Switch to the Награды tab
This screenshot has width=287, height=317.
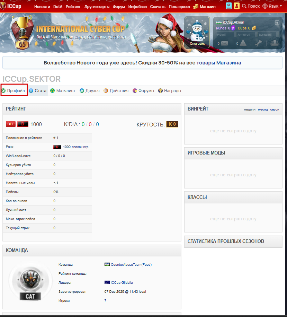[x=170, y=90]
